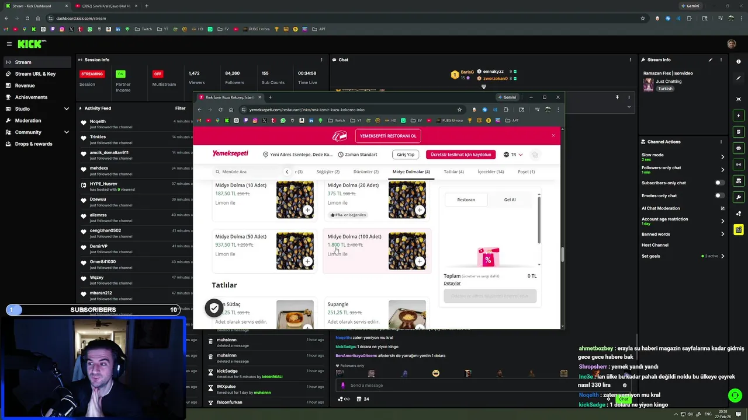Open the TR language dropdown
The height and width of the screenshot is (420, 748).
513,155
